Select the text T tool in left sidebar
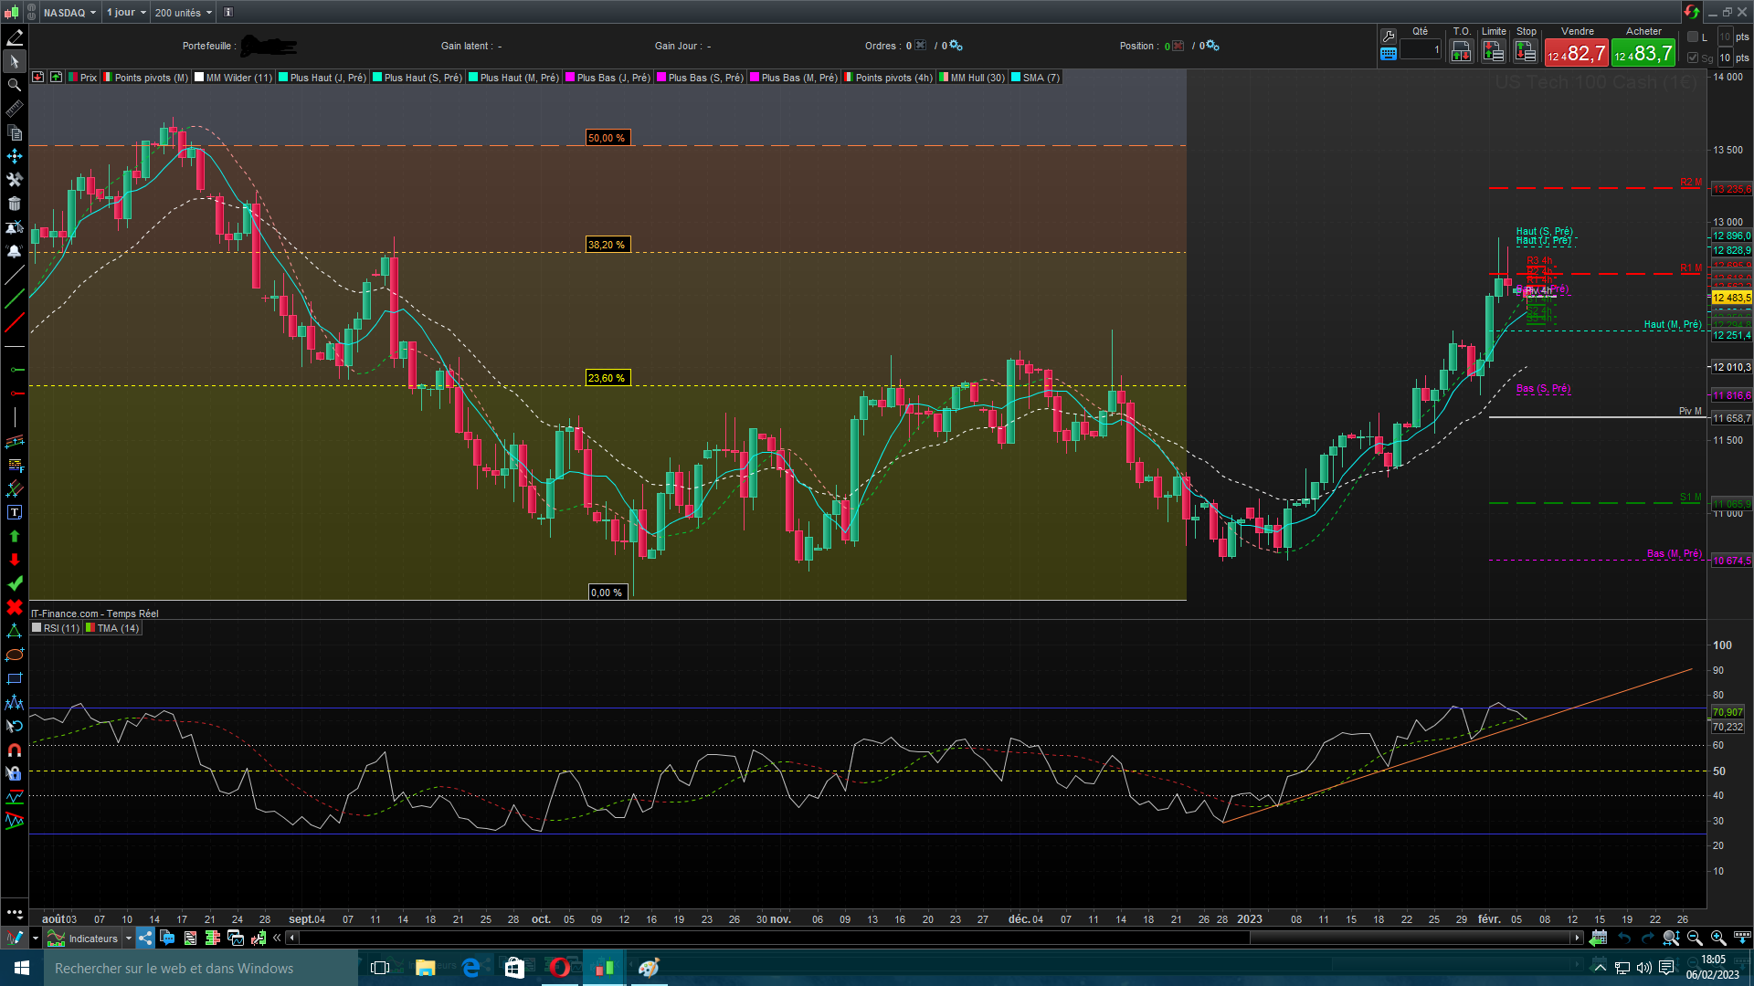Screen dimensions: 1754x986 15,512
